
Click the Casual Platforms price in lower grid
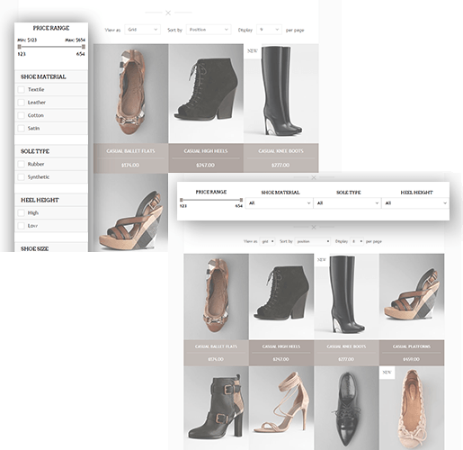pos(412,359)
